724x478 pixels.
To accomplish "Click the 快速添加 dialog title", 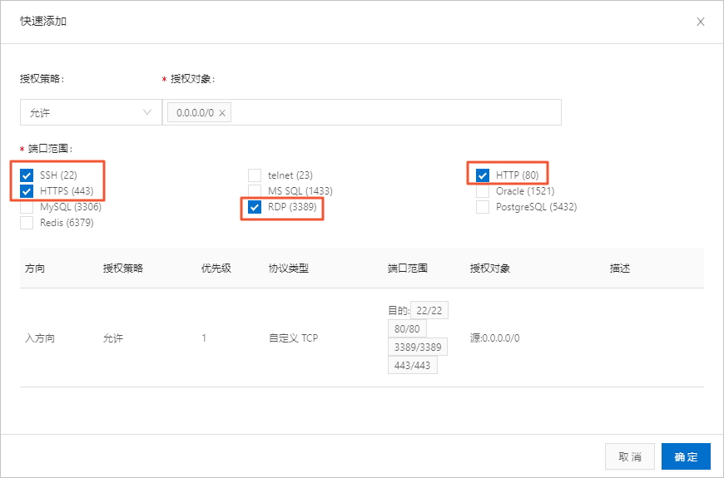I will coord(43,22).
